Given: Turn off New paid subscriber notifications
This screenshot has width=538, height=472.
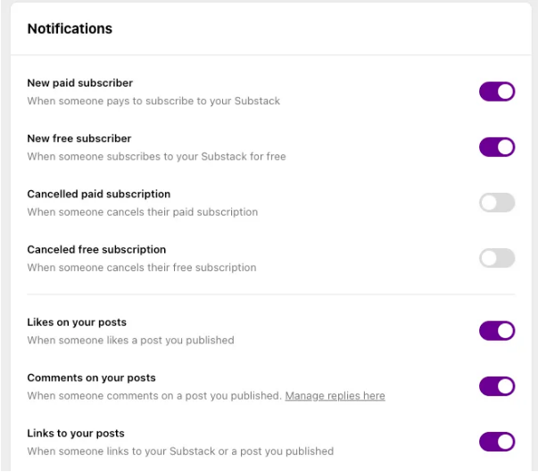Looking at the screenshot, I should pyautogui.click(x=497, y=92).
